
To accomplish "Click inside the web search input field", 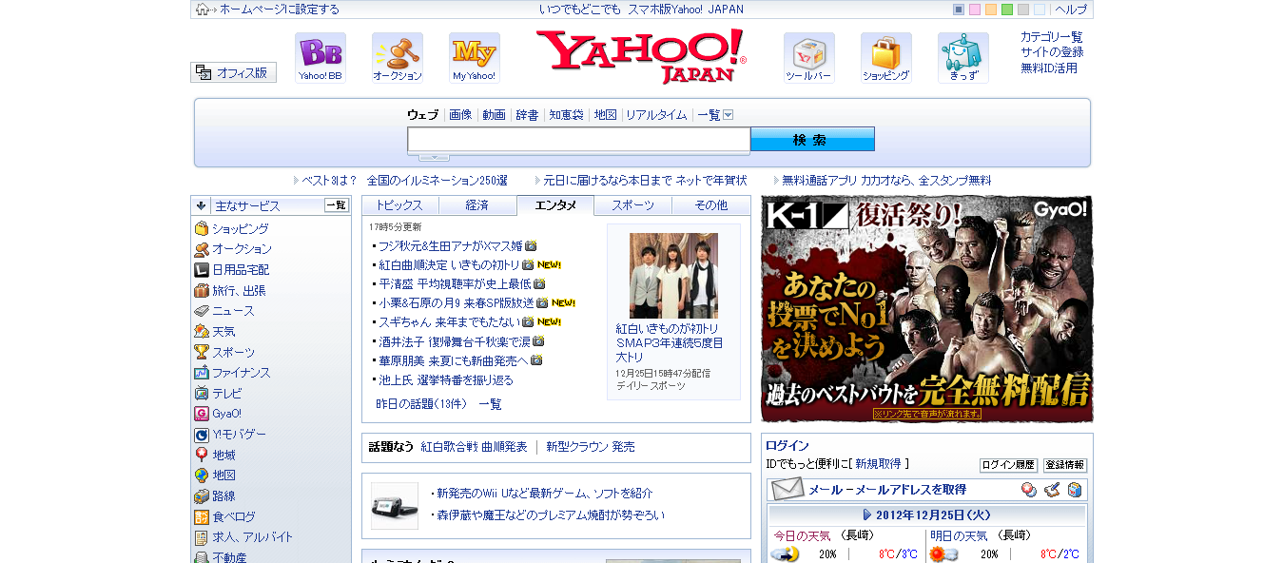I will 578,140.
